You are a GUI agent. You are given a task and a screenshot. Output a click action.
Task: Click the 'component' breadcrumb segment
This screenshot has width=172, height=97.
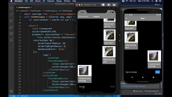tap(24, 11)
